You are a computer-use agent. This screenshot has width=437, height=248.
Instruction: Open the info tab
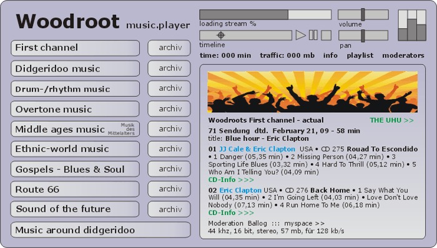330,55
